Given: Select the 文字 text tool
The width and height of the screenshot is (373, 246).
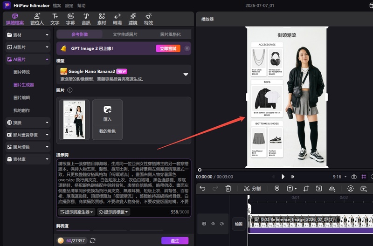Looking at the screenshot, I should point(55,19).
